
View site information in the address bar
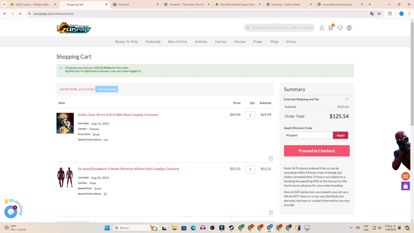point(30,14)
